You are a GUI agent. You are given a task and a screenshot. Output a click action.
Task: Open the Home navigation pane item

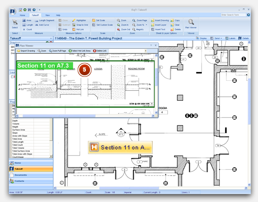(x=31, y=163)
